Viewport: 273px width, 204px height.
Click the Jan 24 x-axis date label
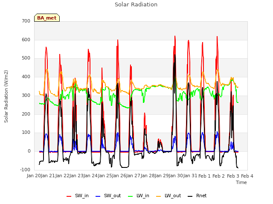tap(91, 176)
